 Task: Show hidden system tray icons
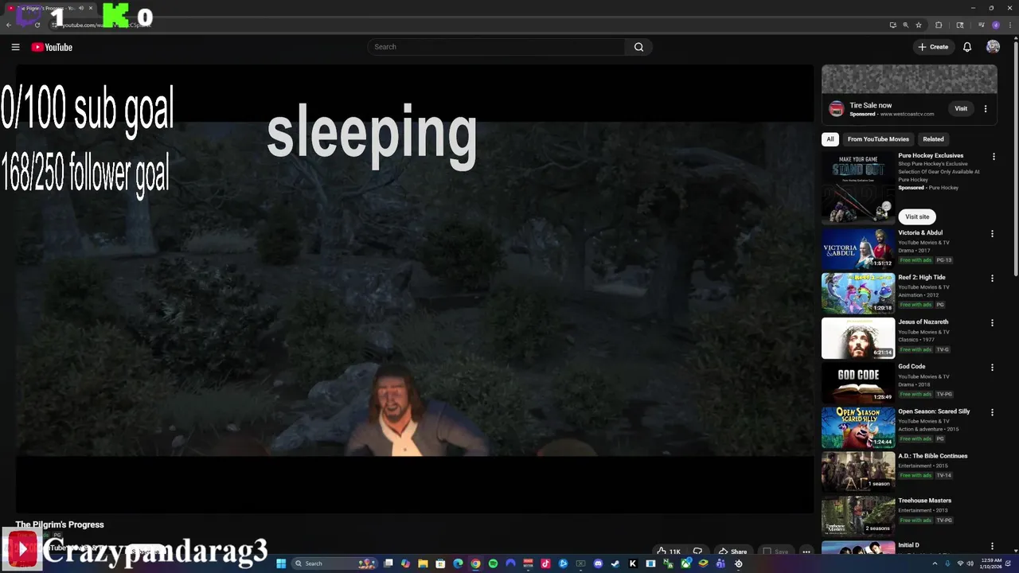935,563
